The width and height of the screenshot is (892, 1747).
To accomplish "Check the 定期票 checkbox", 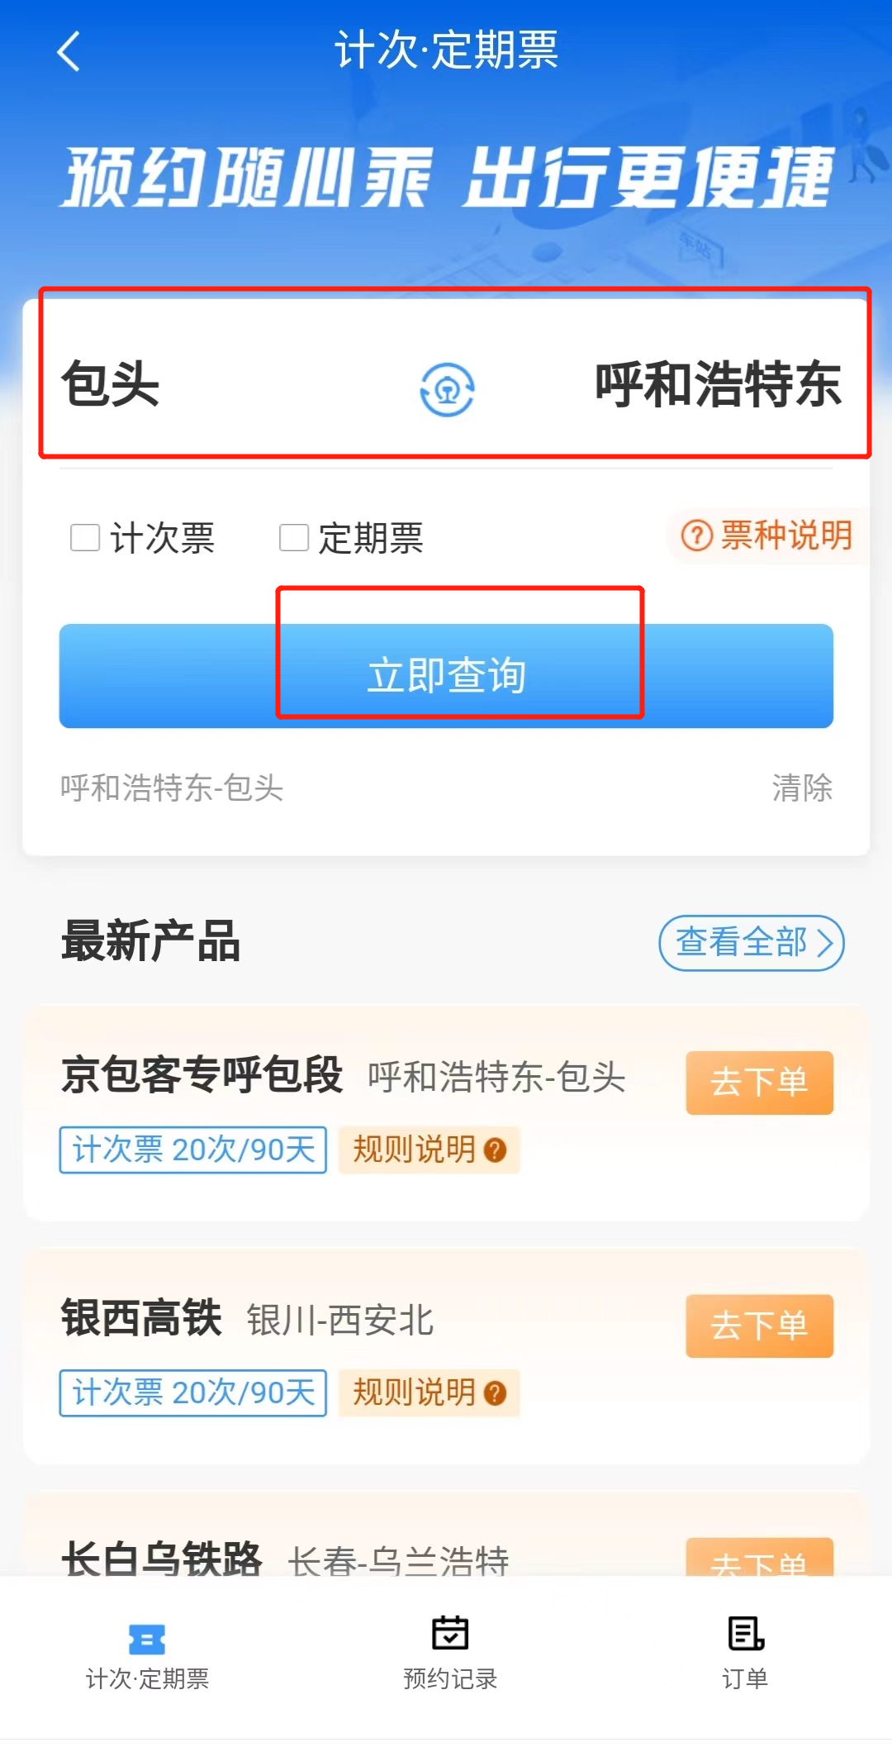I will pos(294,538).
